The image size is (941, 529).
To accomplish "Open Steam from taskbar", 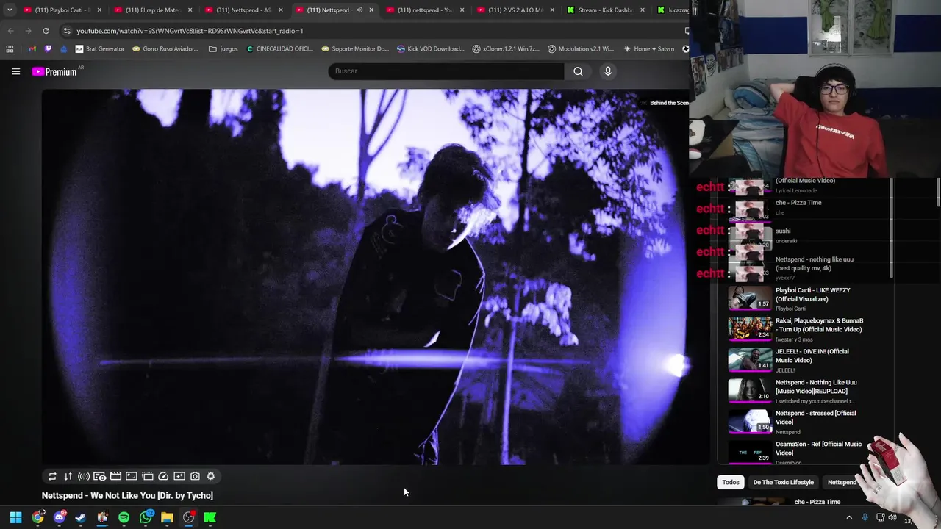I will click(81, 517).
